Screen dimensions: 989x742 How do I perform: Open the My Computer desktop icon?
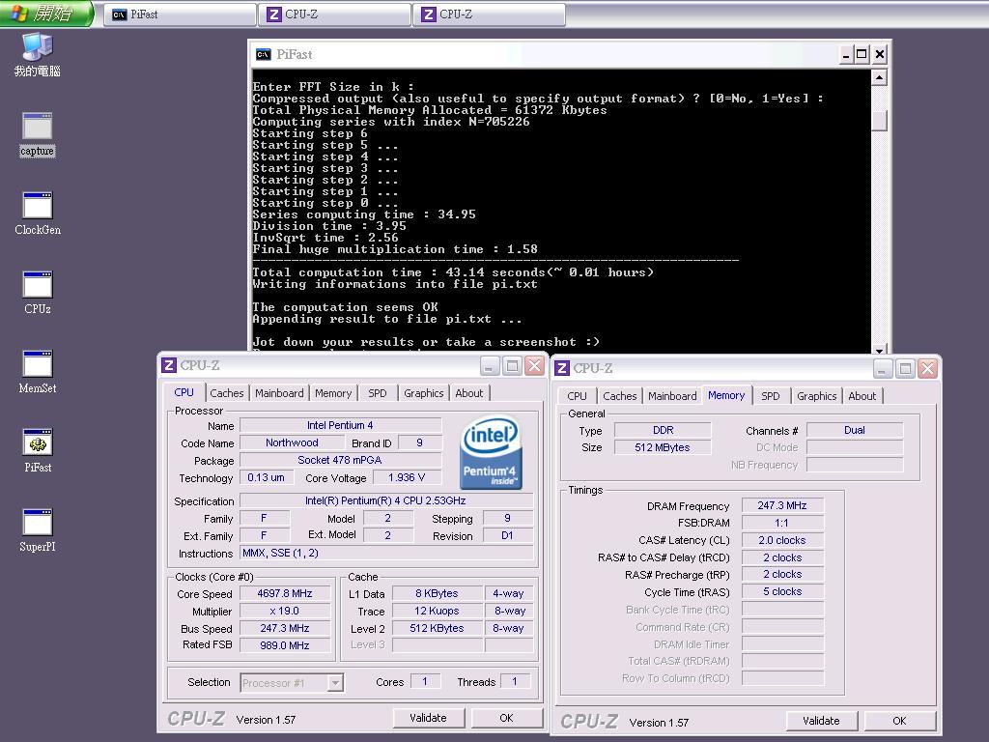pyautogui.click(x=38, y=55)
